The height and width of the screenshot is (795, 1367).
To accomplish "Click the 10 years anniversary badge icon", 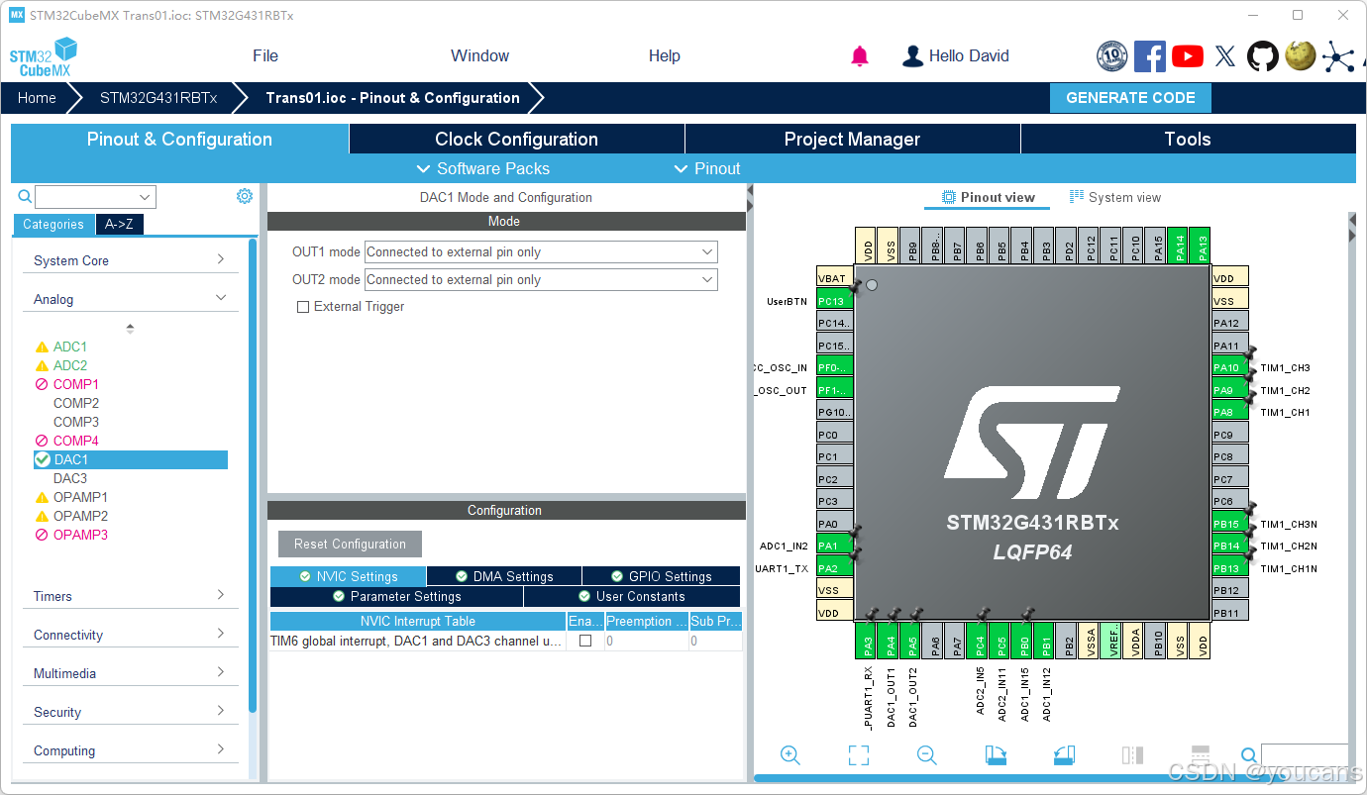I will point(1111,56).
